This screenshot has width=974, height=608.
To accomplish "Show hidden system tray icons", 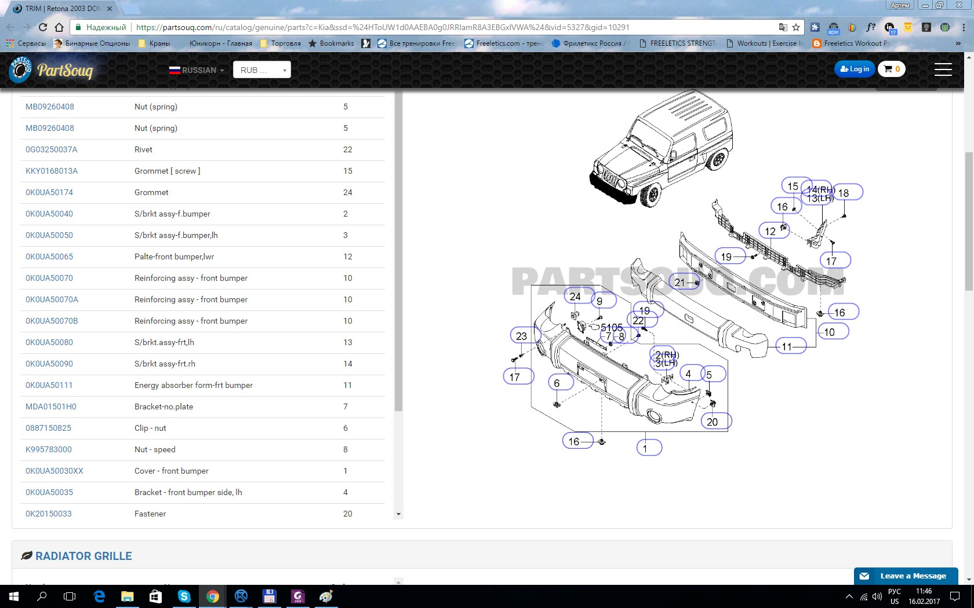I will 849,596.
